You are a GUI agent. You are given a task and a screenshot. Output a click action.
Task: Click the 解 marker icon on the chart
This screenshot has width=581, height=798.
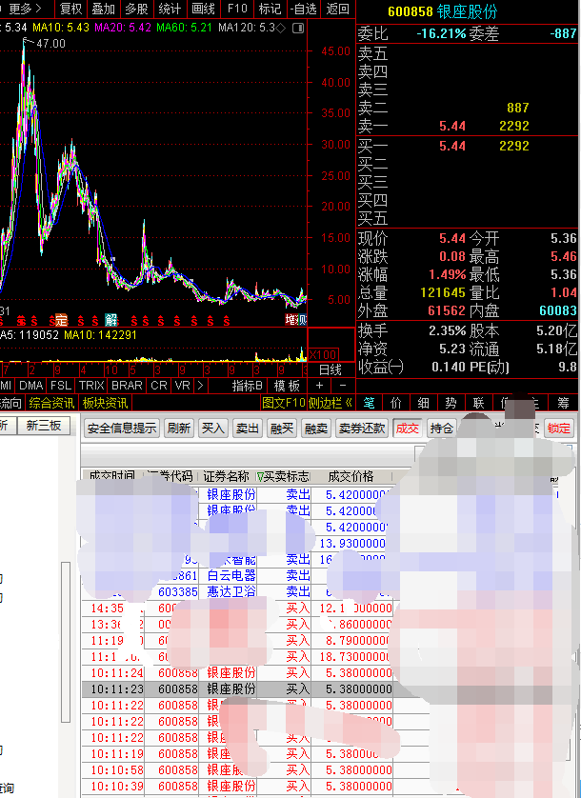[x=111, y=320]
